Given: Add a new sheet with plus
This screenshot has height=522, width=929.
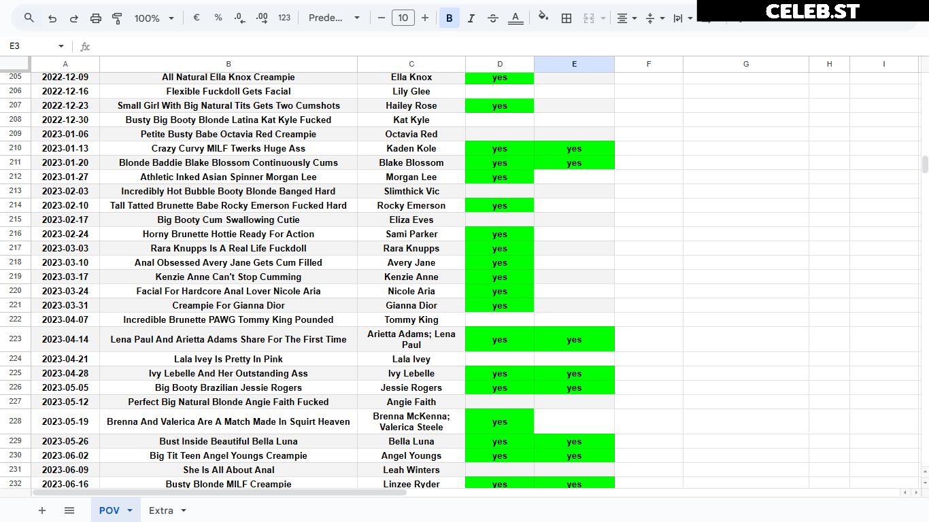Looking at the screenshot, I should point(42,510).
